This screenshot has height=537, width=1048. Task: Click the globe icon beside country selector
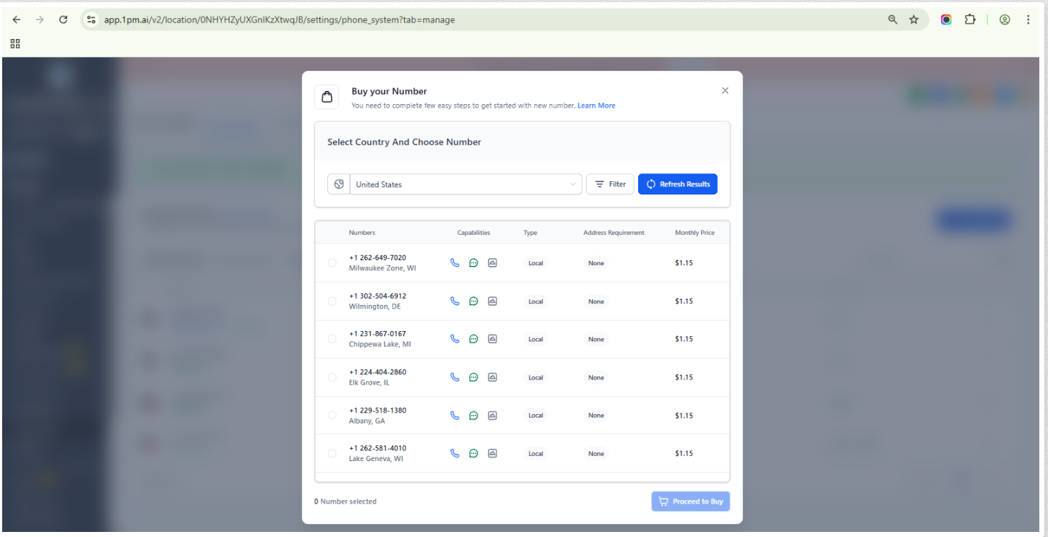(339, 184)
